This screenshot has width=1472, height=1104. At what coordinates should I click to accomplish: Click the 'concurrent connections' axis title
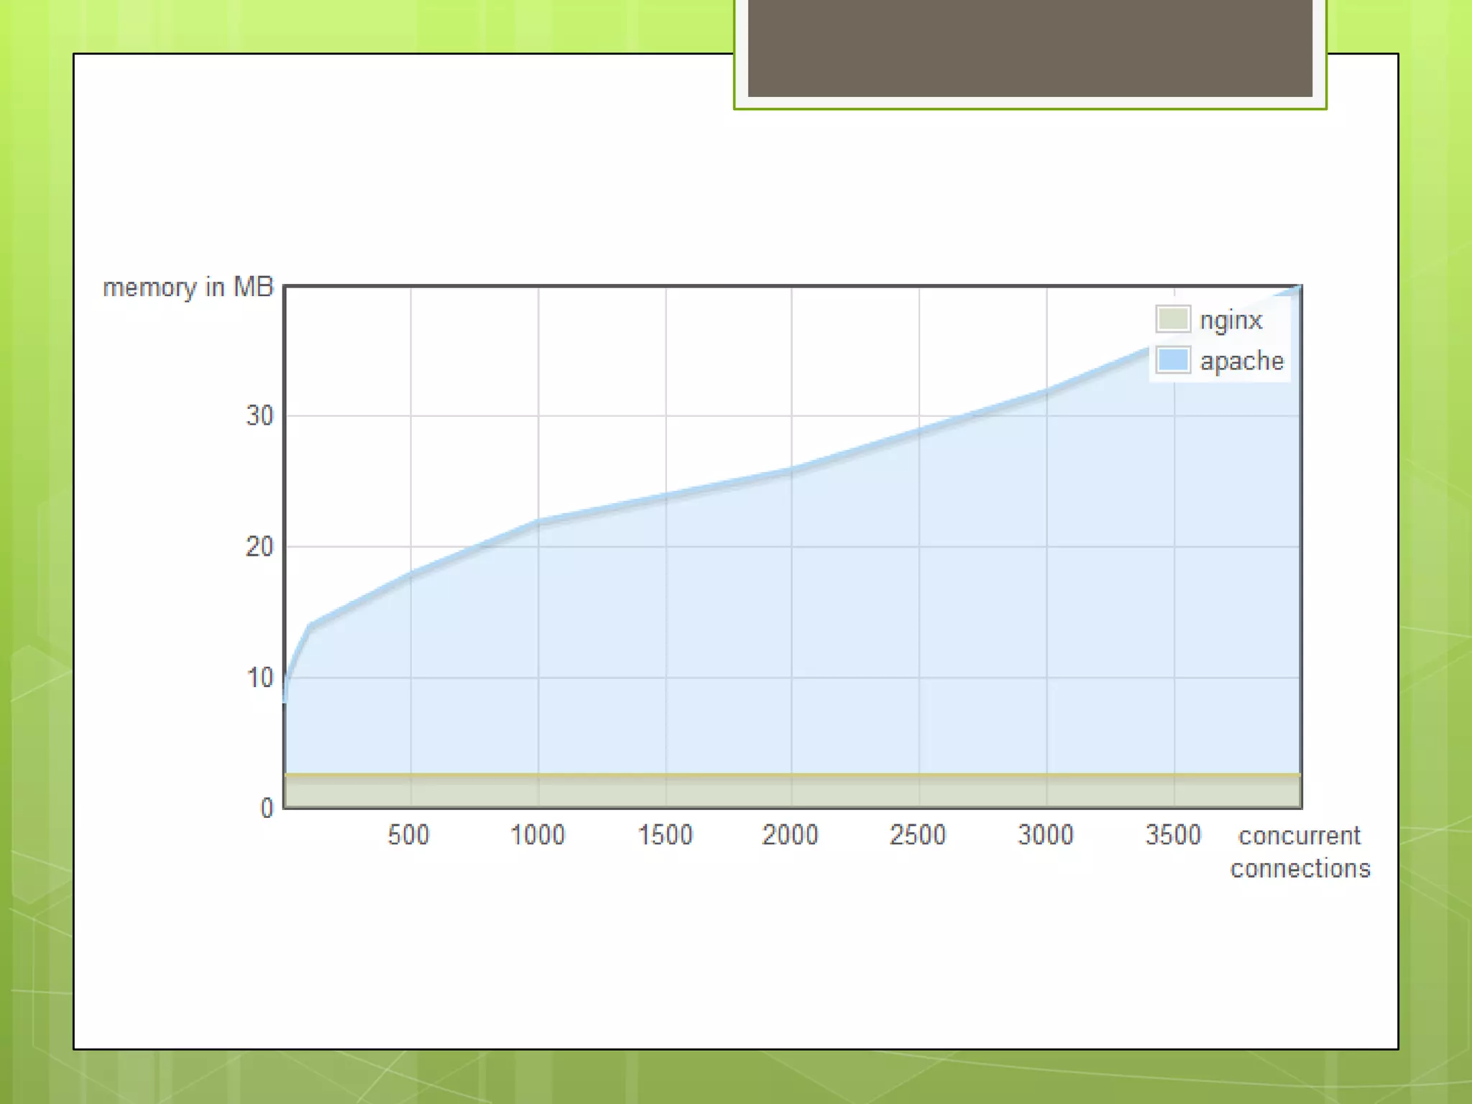point(1299,852)
